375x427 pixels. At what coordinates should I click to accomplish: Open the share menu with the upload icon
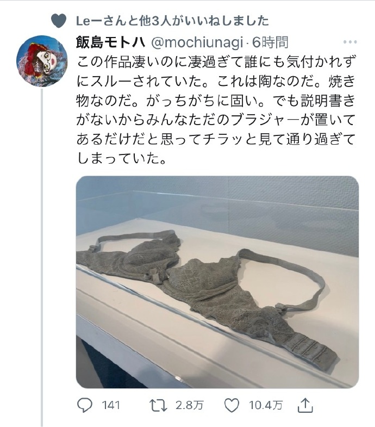305,405
